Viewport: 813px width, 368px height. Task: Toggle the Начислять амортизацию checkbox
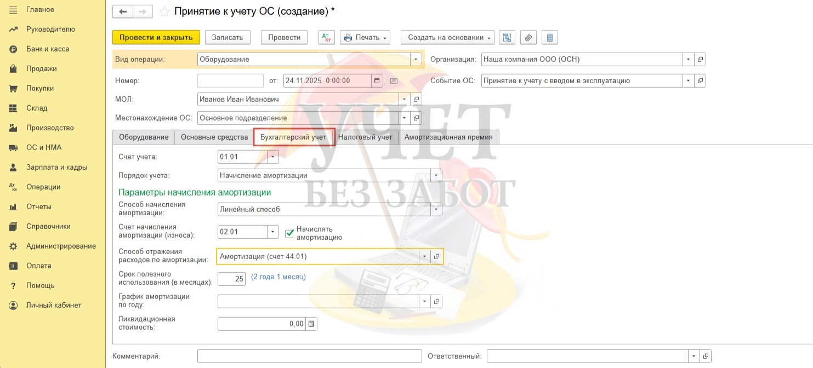[x=290, y=233]
